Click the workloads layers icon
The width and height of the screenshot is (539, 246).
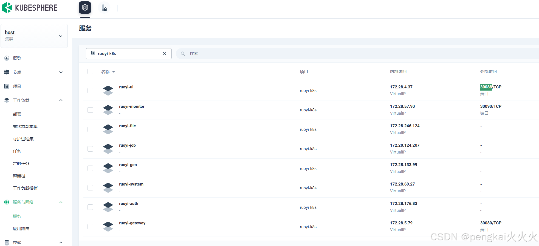pyautogui.click(x=7, y=100)
